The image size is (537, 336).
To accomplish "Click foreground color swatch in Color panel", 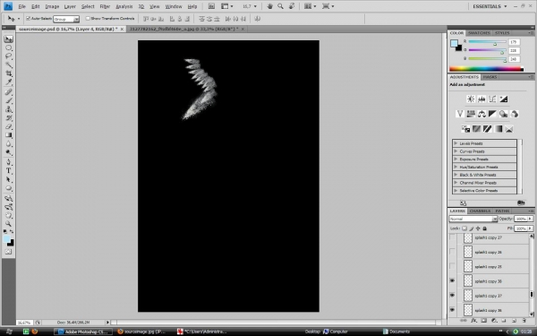I will click(454, 44).
